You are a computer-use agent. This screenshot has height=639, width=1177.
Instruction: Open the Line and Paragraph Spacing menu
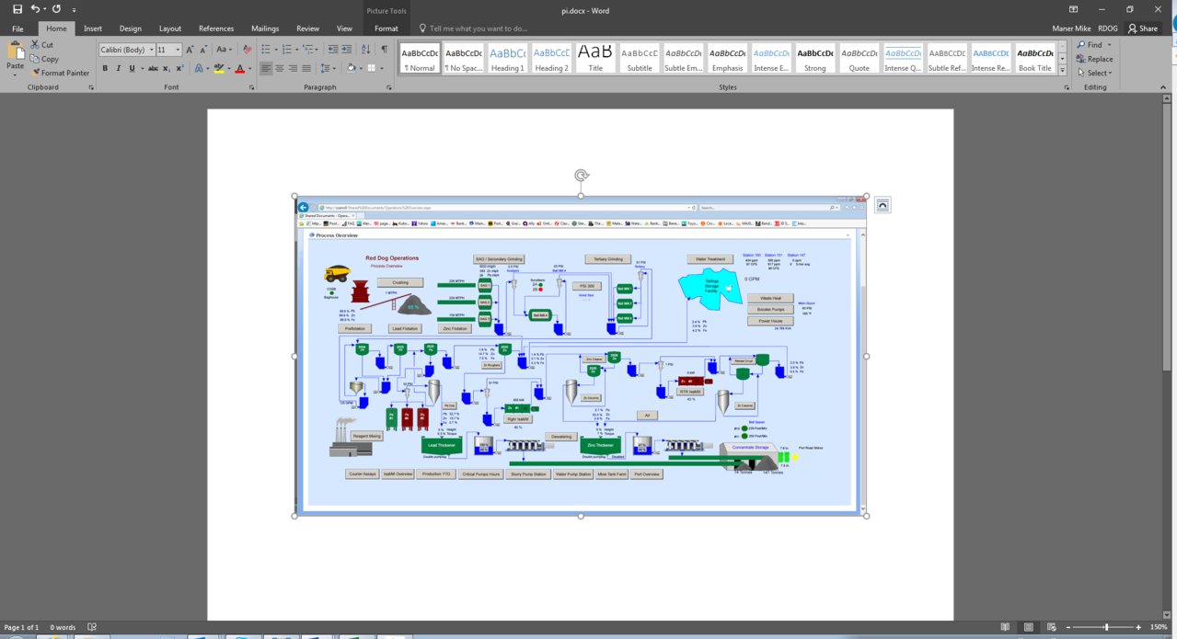pos(328,68)
